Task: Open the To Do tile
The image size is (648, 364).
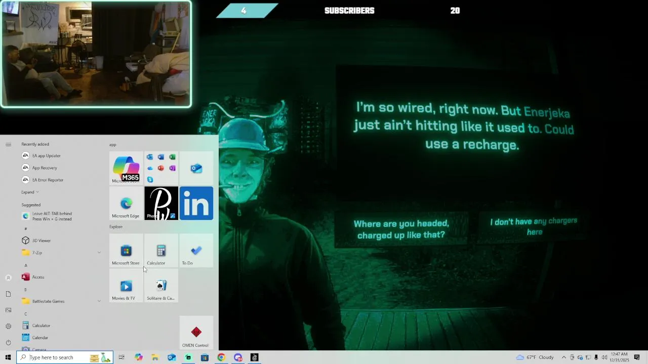Action: [196, 250]
